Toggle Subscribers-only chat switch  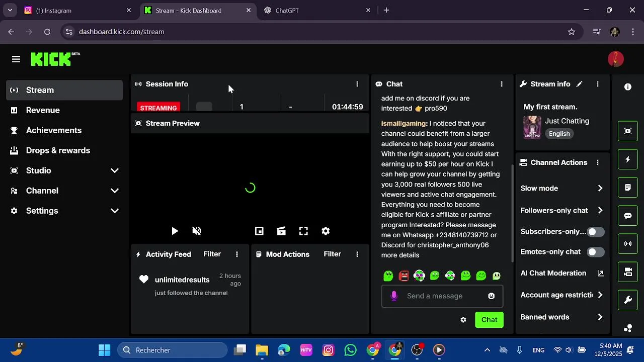596,232
